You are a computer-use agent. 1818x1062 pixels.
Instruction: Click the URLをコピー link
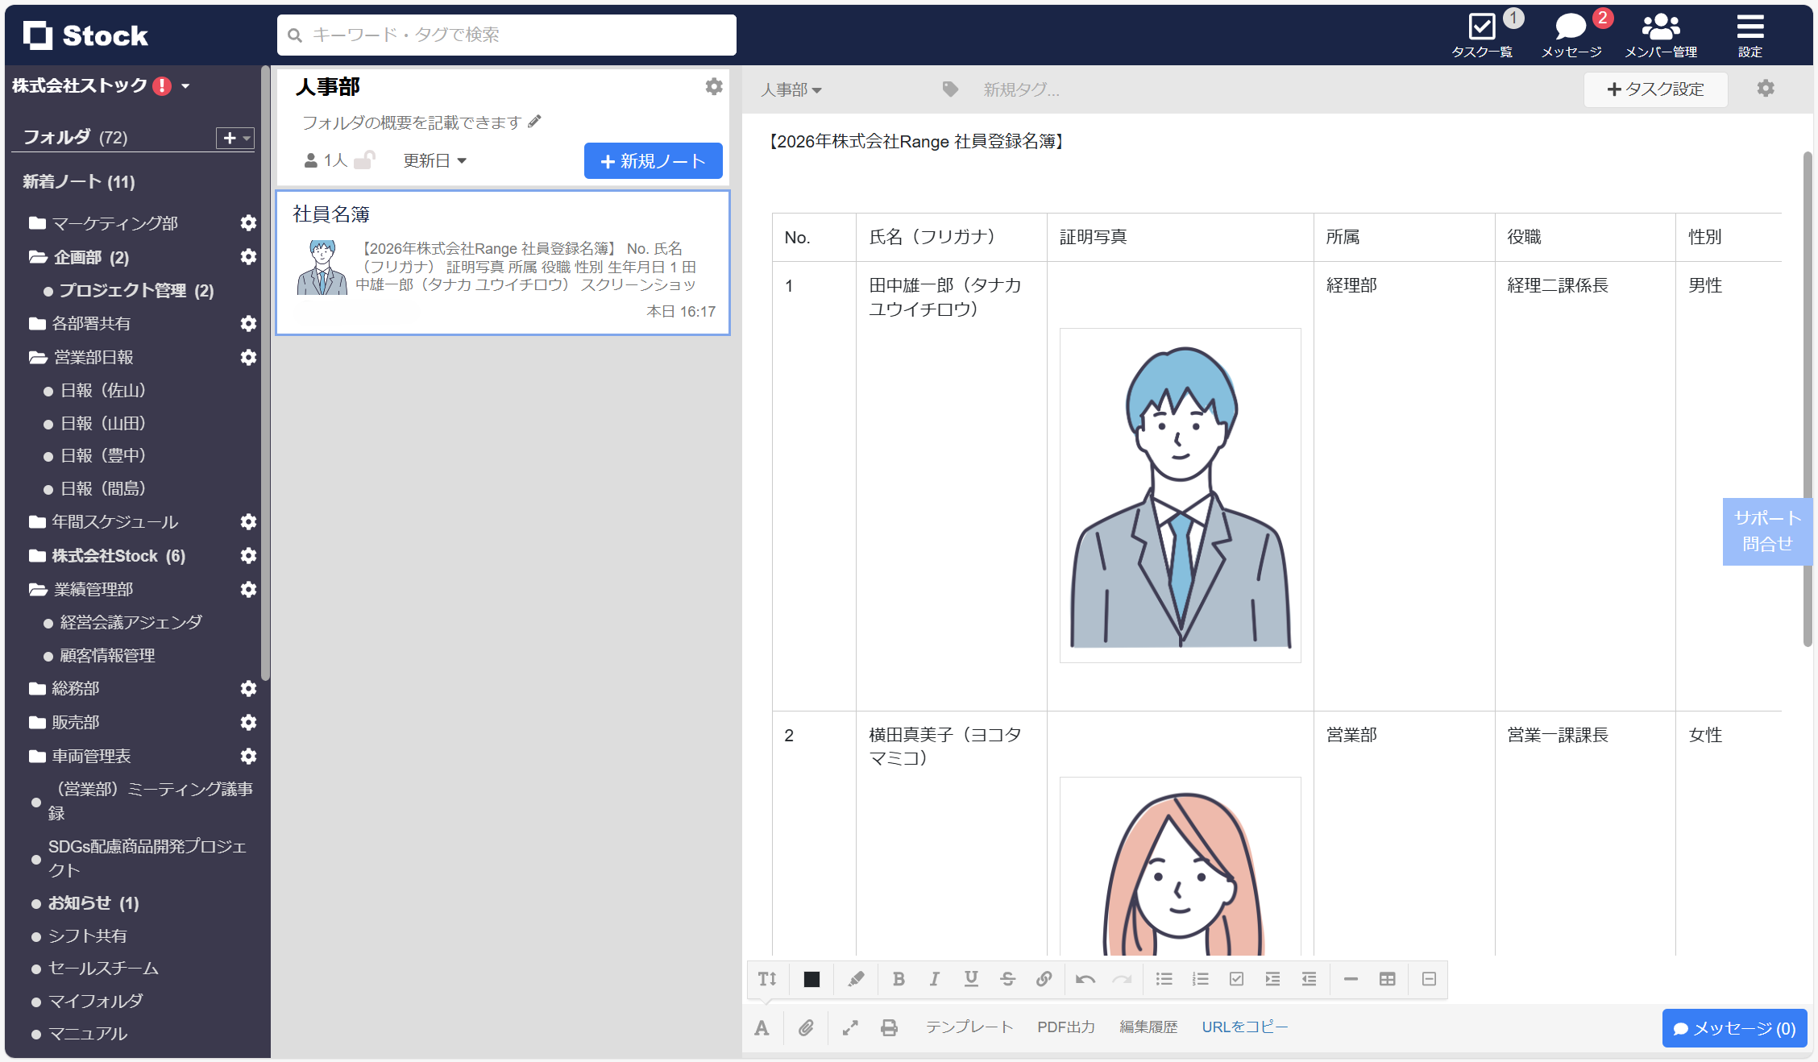coord(1244,1027)
